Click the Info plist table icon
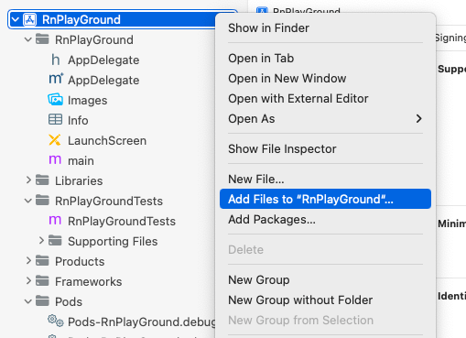 (x=55, y=119)
